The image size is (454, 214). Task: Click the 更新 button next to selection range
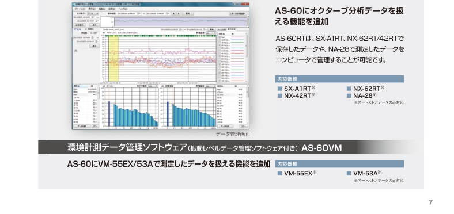pos(188,13)
